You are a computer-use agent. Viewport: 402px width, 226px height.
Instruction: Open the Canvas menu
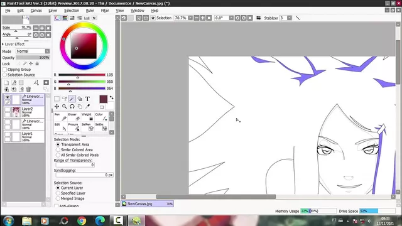(x=36, y=11)
